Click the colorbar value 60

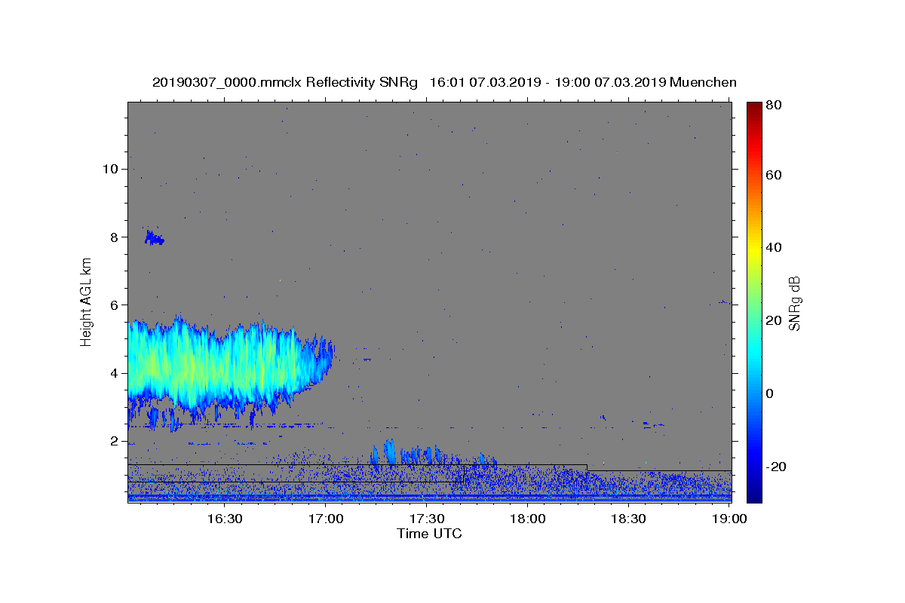775,175
